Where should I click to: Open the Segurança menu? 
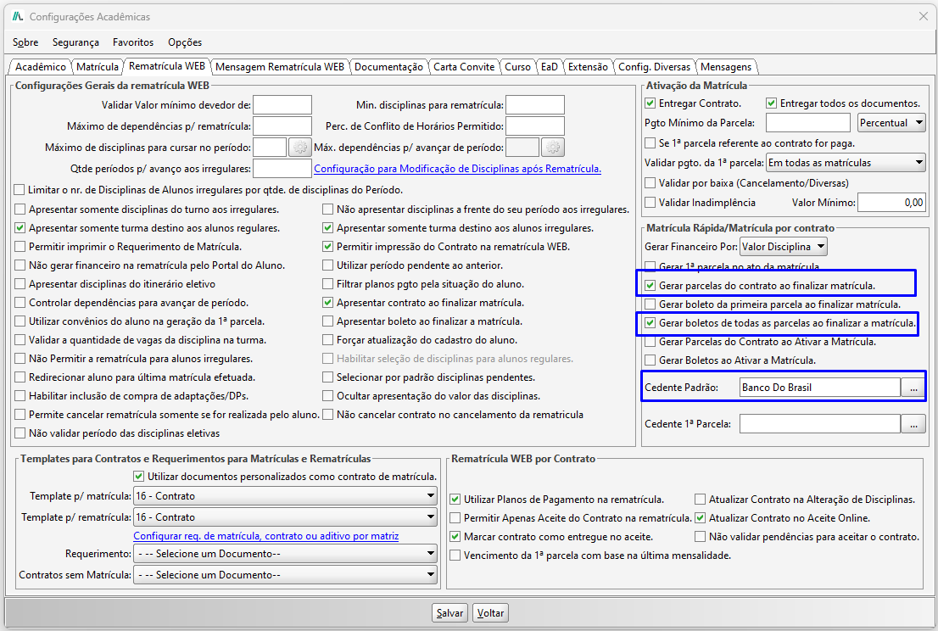pyautogui.click(x=76, y=42)
